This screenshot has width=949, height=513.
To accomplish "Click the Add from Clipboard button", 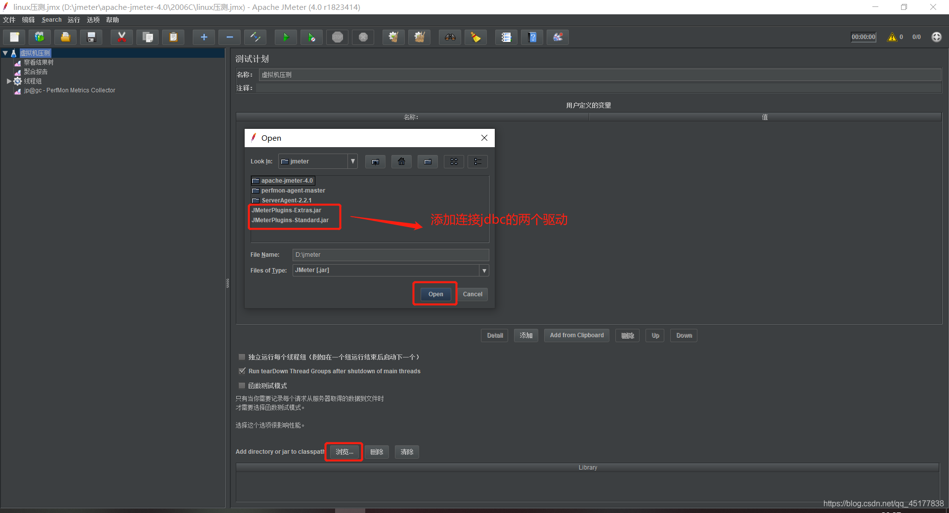I will coord(577,335).
